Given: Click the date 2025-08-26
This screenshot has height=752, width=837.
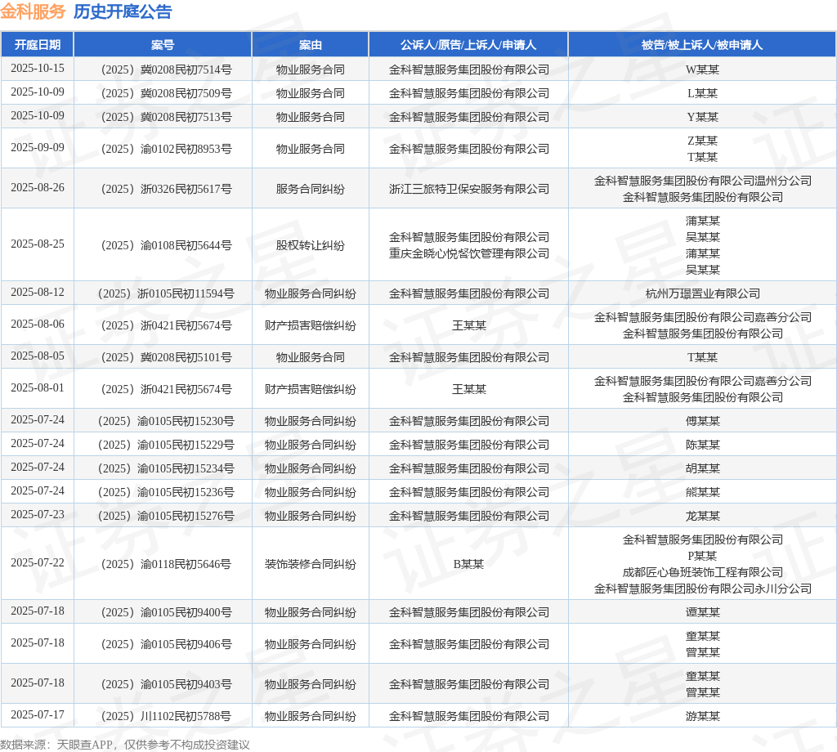Looking at the screenshot, I should click(x=38, y=187).
